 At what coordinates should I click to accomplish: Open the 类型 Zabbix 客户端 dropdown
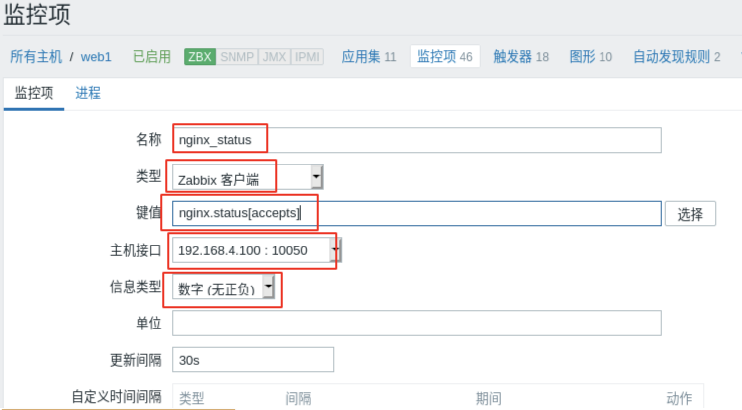click(247, 177)
